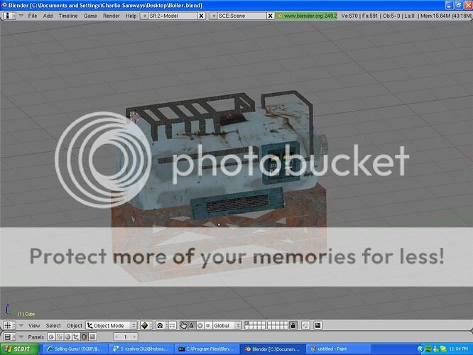
Task: Delete the SR:2-Model screen with X
Action: click(x=202, y=16)
